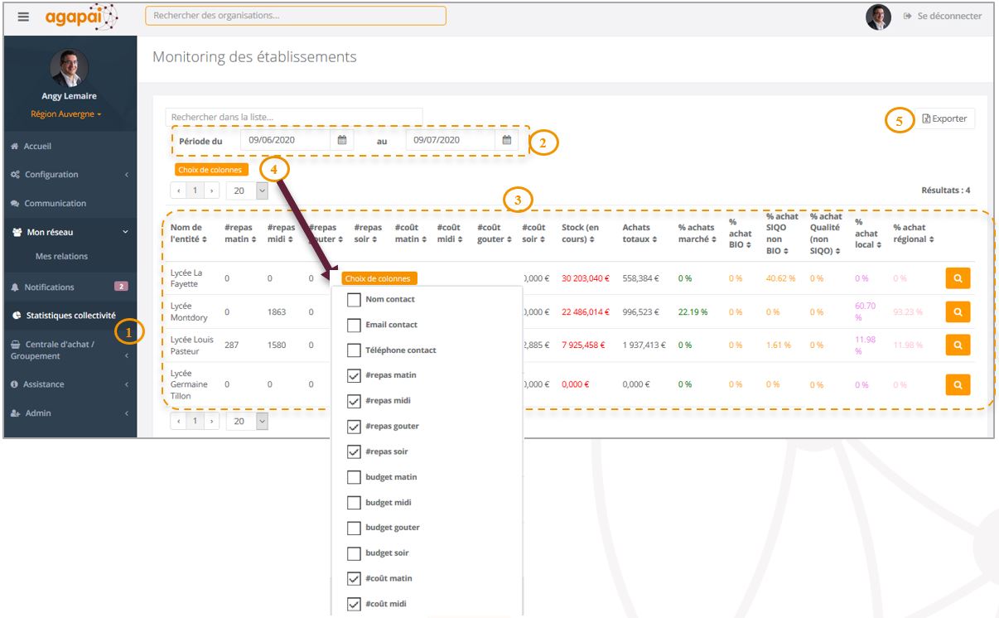Open the Région Auvergne dropdown
999x618 pixels.
click(66, 114)
